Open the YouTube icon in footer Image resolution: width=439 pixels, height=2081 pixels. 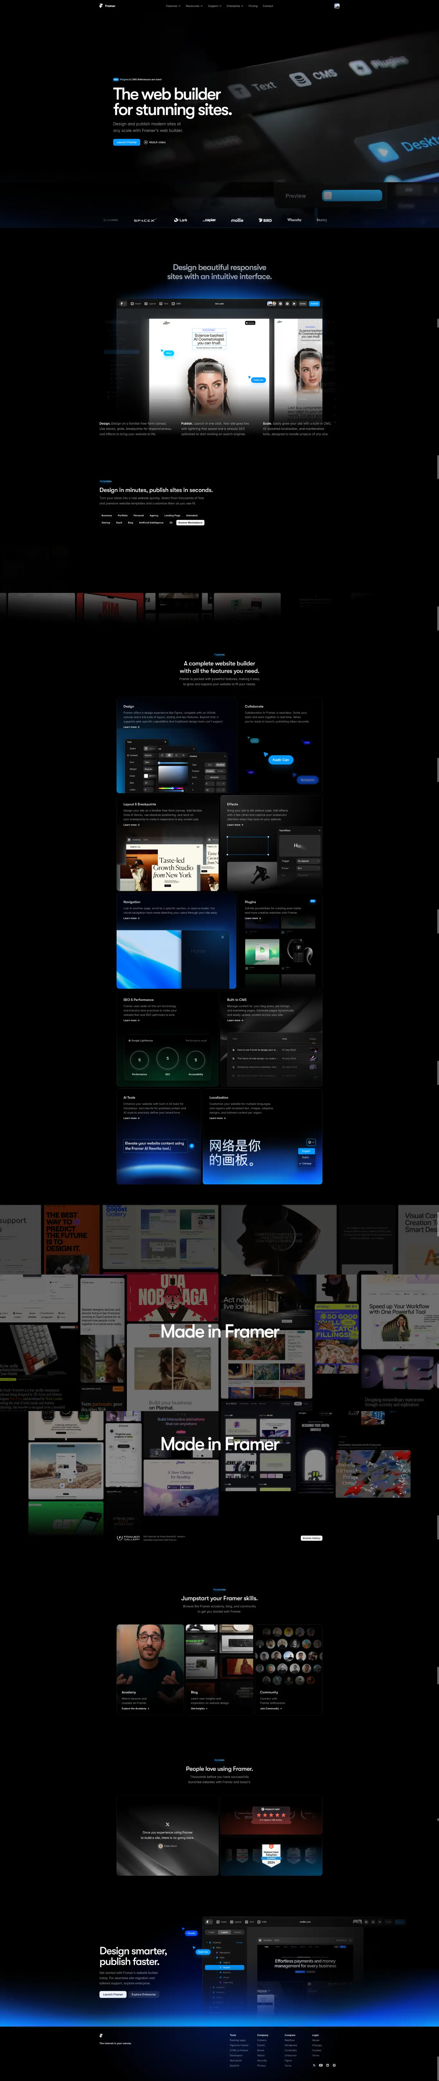click(x=321, y=2065)
